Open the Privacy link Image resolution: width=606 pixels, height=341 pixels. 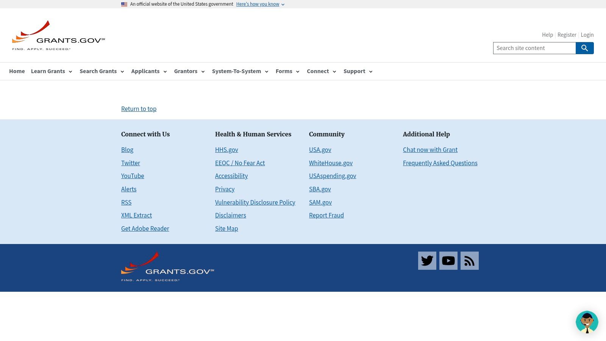click(225, 189)
